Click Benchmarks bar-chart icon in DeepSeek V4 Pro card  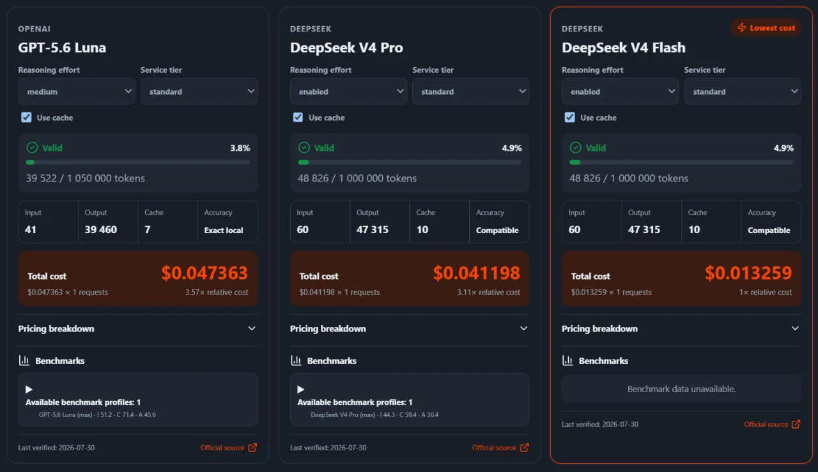coord(296,361)
